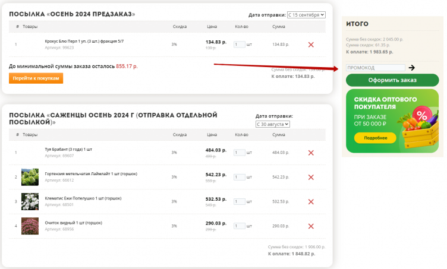Delete Туя Брабант from the parcel
The width and height of the screenshot is (447, 269).
click(x=311, y=153)
